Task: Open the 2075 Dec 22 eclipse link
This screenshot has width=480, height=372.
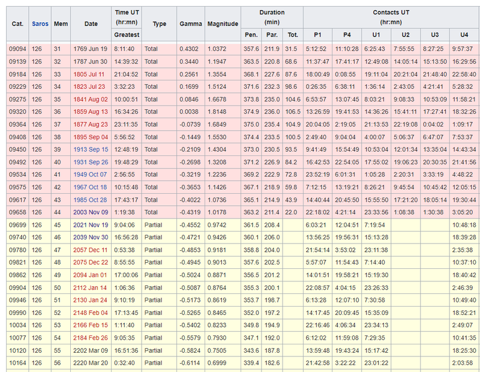Action: (x=91, y=262)
